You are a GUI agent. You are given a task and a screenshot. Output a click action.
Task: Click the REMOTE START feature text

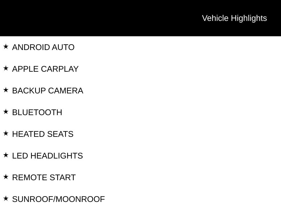pyautogui.click(x=44, y=178)
